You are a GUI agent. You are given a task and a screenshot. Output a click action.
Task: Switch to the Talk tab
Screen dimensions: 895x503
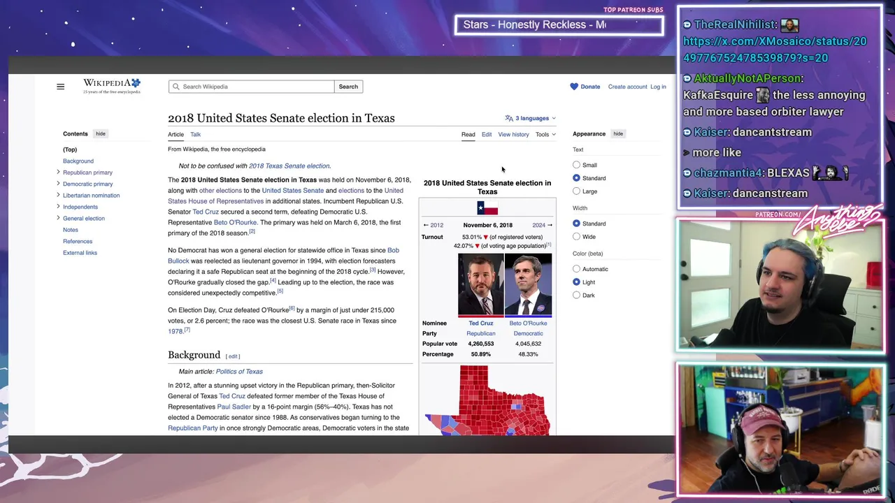click(x=195, y=134)
